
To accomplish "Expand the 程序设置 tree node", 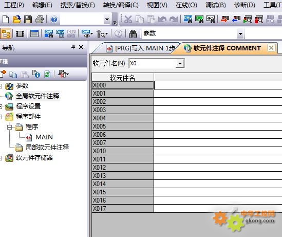I will point(1,106).
